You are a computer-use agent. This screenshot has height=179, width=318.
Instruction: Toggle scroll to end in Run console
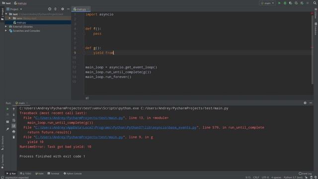pos(14,126)
